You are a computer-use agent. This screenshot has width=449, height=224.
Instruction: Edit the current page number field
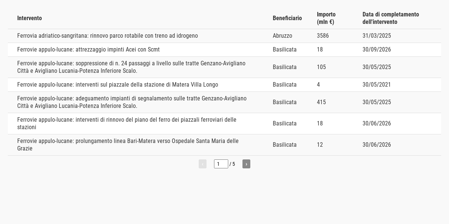(x=221, y=164)
